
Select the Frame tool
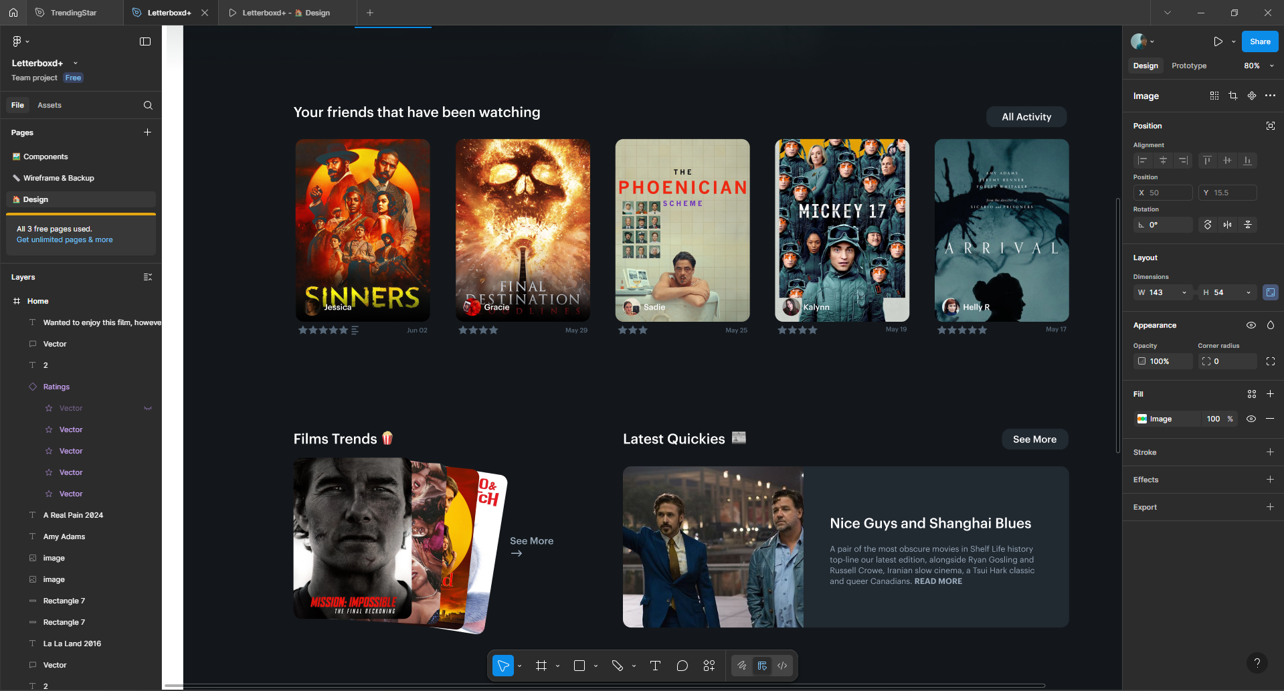coord(541,666)
